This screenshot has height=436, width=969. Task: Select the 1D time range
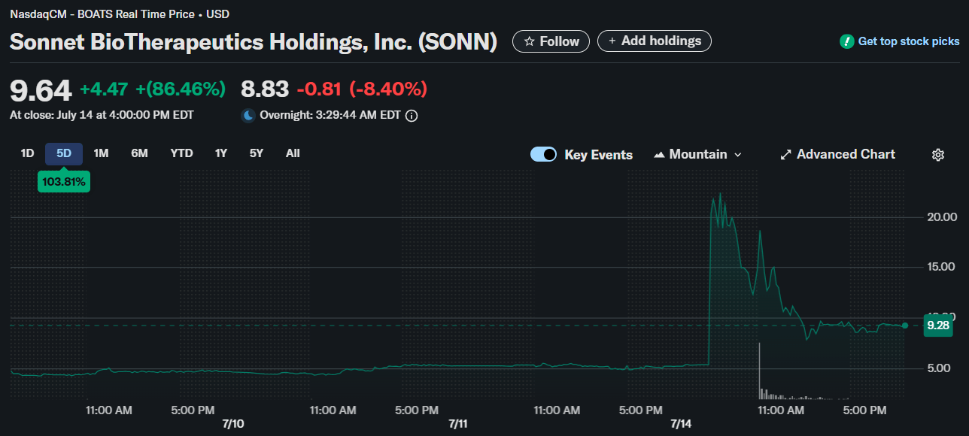click(x=27, y=153)
